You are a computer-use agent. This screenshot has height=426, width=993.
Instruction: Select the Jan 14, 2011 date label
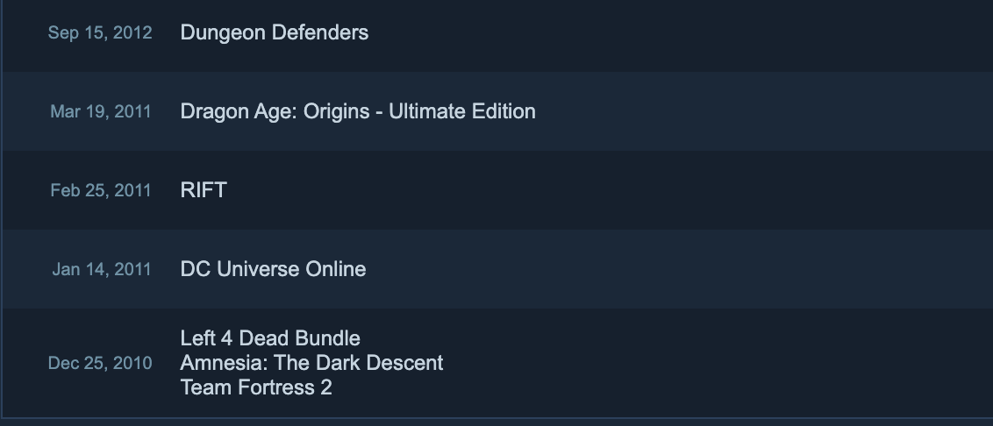click(102, 269)
